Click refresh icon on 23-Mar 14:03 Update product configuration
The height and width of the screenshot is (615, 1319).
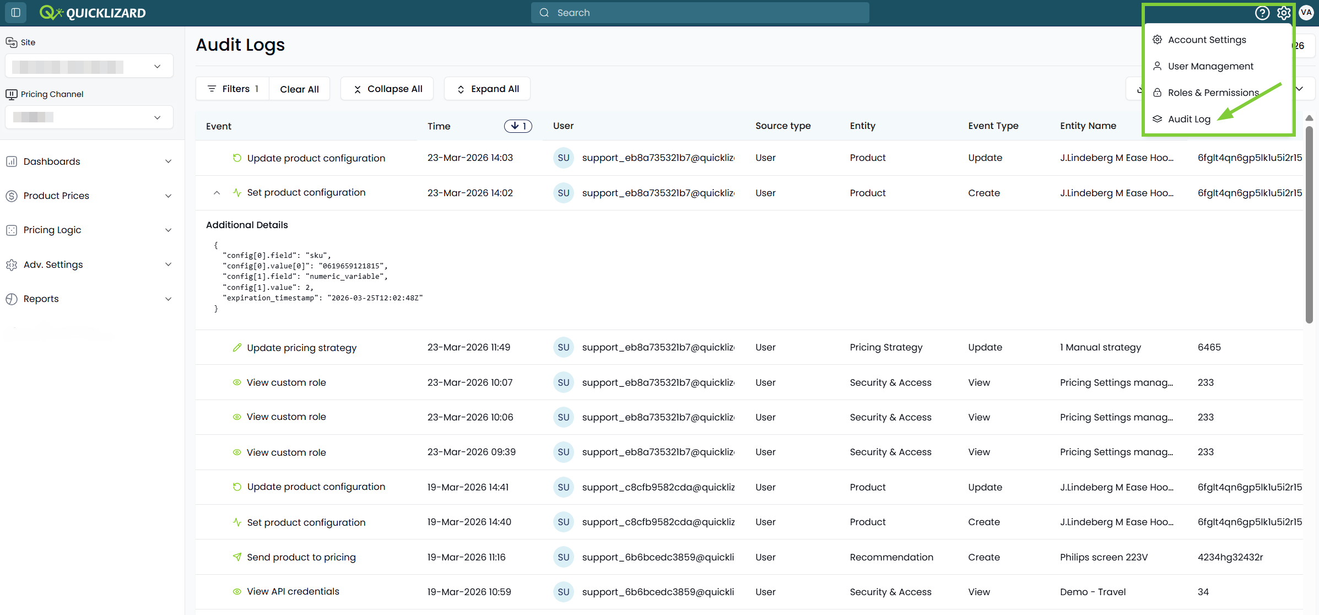coord(237,158)
